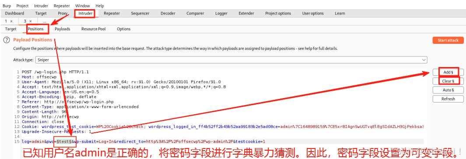Screen dimensions: 466x159
Task: Click the Connection: close header line
Action: 43,121
